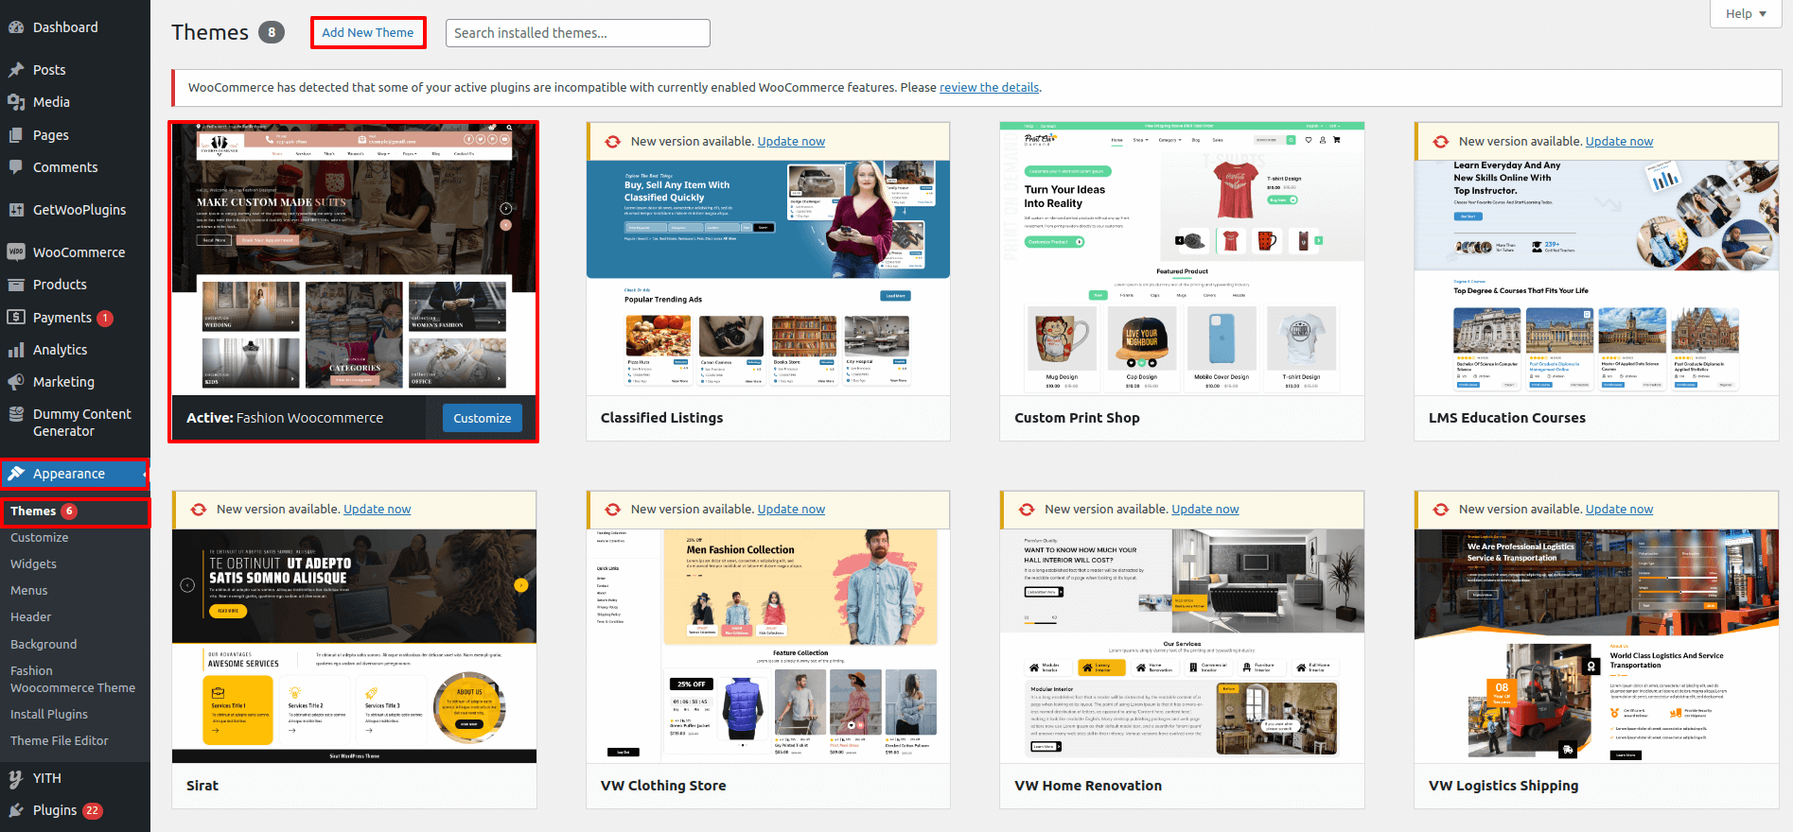The image size is (1793, 832).
Task: Open Media via its sidebar icon
Action: pos(16,102)
